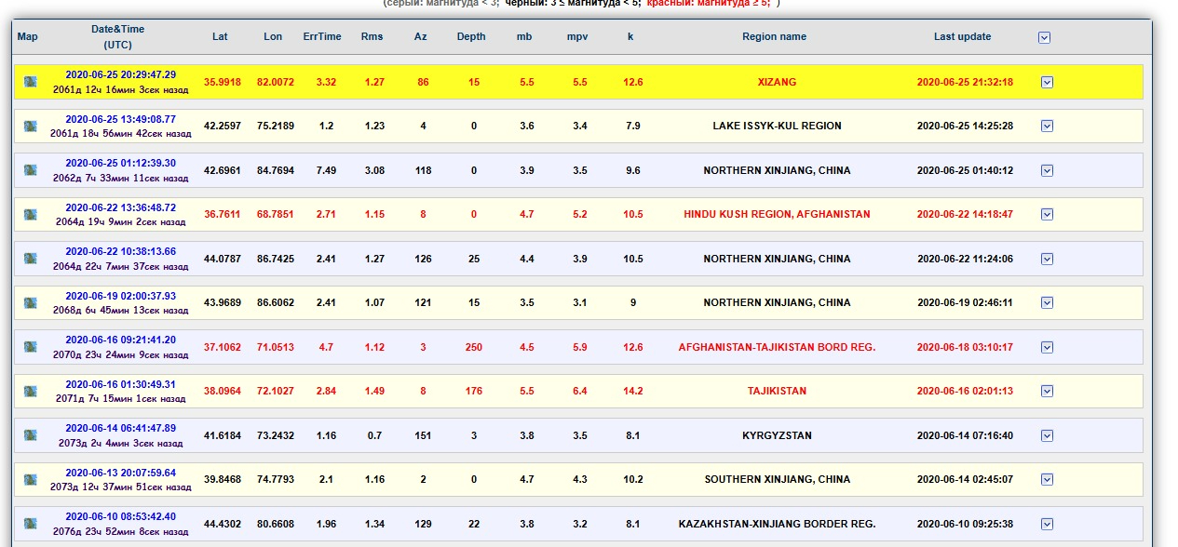The image size is (1178, 547).
Task: Expand details for Kyrgyzstan row
Action: pyautogui.click(x=1047, y=435)
